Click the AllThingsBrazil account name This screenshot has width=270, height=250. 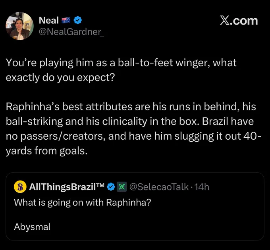click(x=67, y=187)
